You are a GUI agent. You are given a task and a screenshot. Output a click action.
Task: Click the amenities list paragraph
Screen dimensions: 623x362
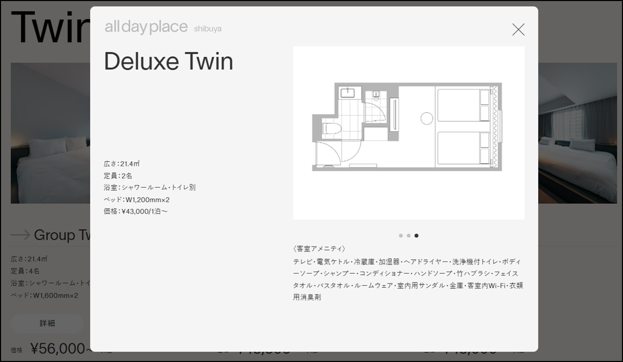408,279
